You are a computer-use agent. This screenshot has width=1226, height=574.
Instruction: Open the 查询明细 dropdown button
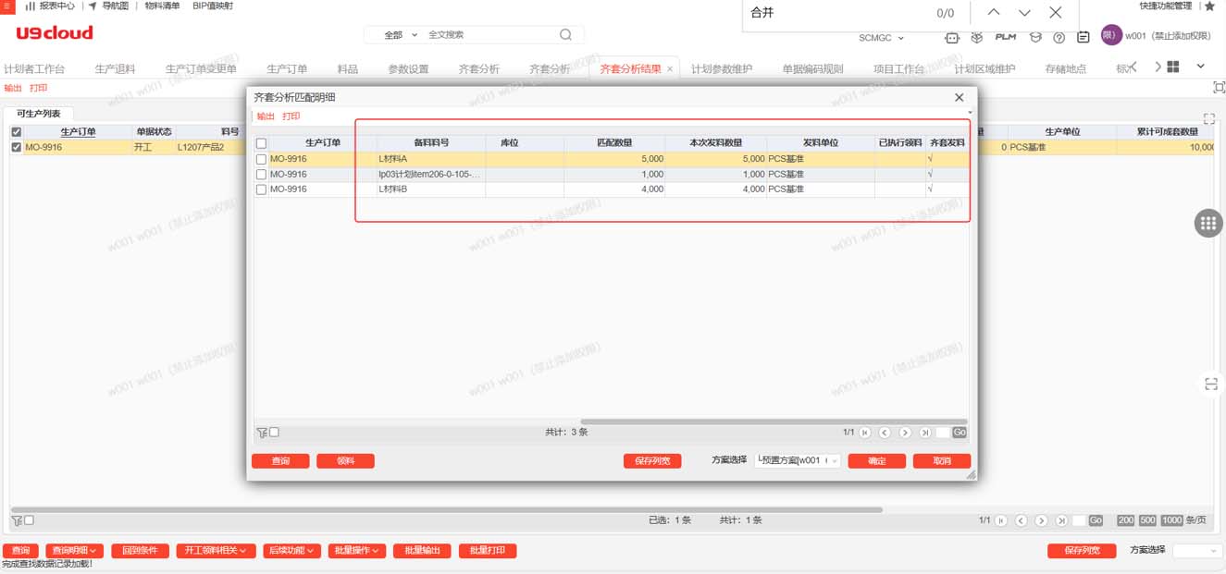pos(74,551)
